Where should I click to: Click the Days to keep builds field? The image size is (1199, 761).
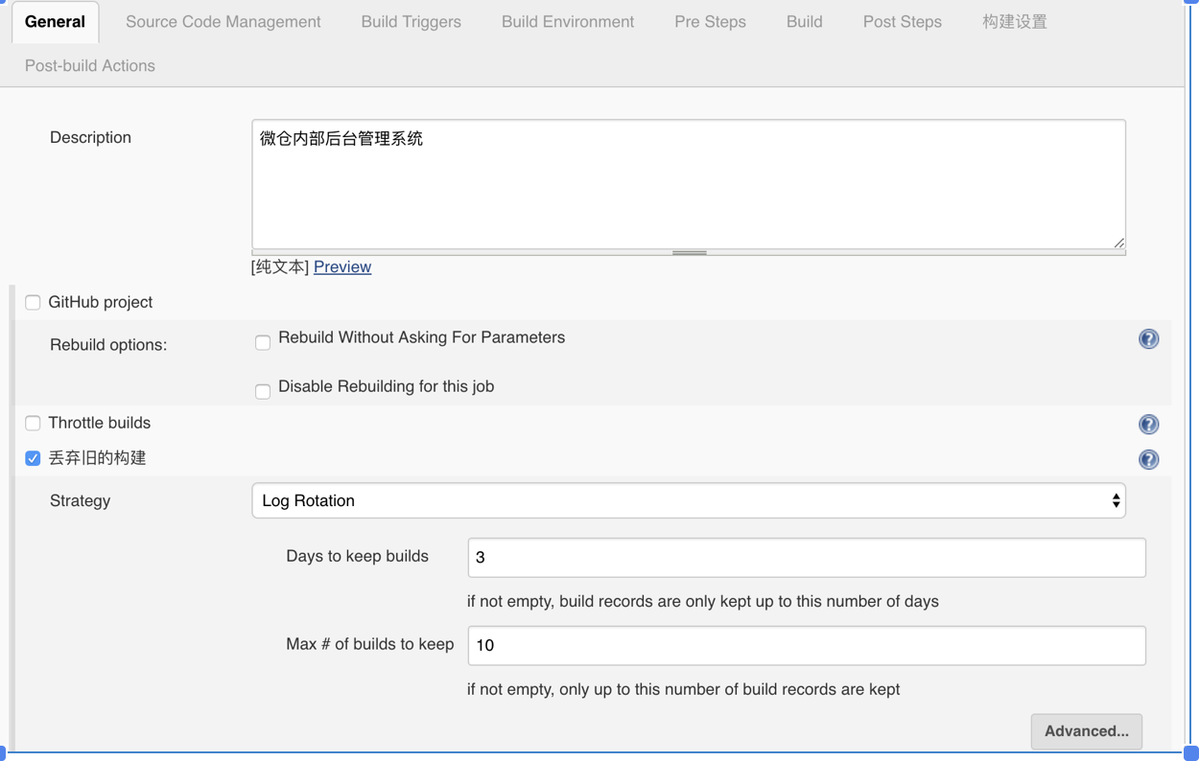807,558
